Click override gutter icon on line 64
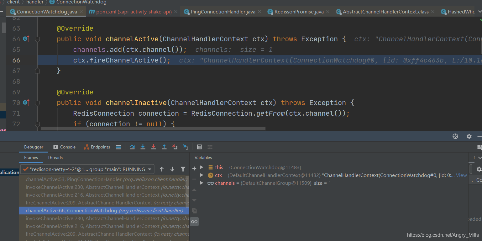482x241 pixels. click(26, 39)
